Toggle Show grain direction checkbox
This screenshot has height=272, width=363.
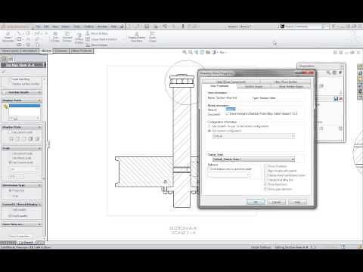pyautogui.click(x=265, y=189)
